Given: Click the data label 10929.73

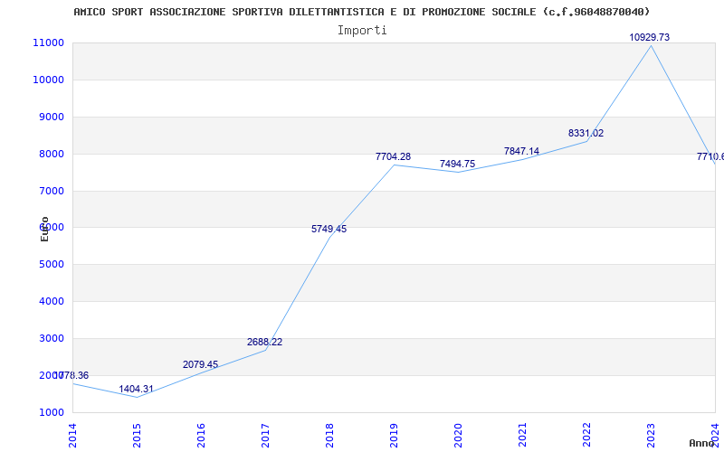Looking at the screenshot, I should (x=649, y=37).
